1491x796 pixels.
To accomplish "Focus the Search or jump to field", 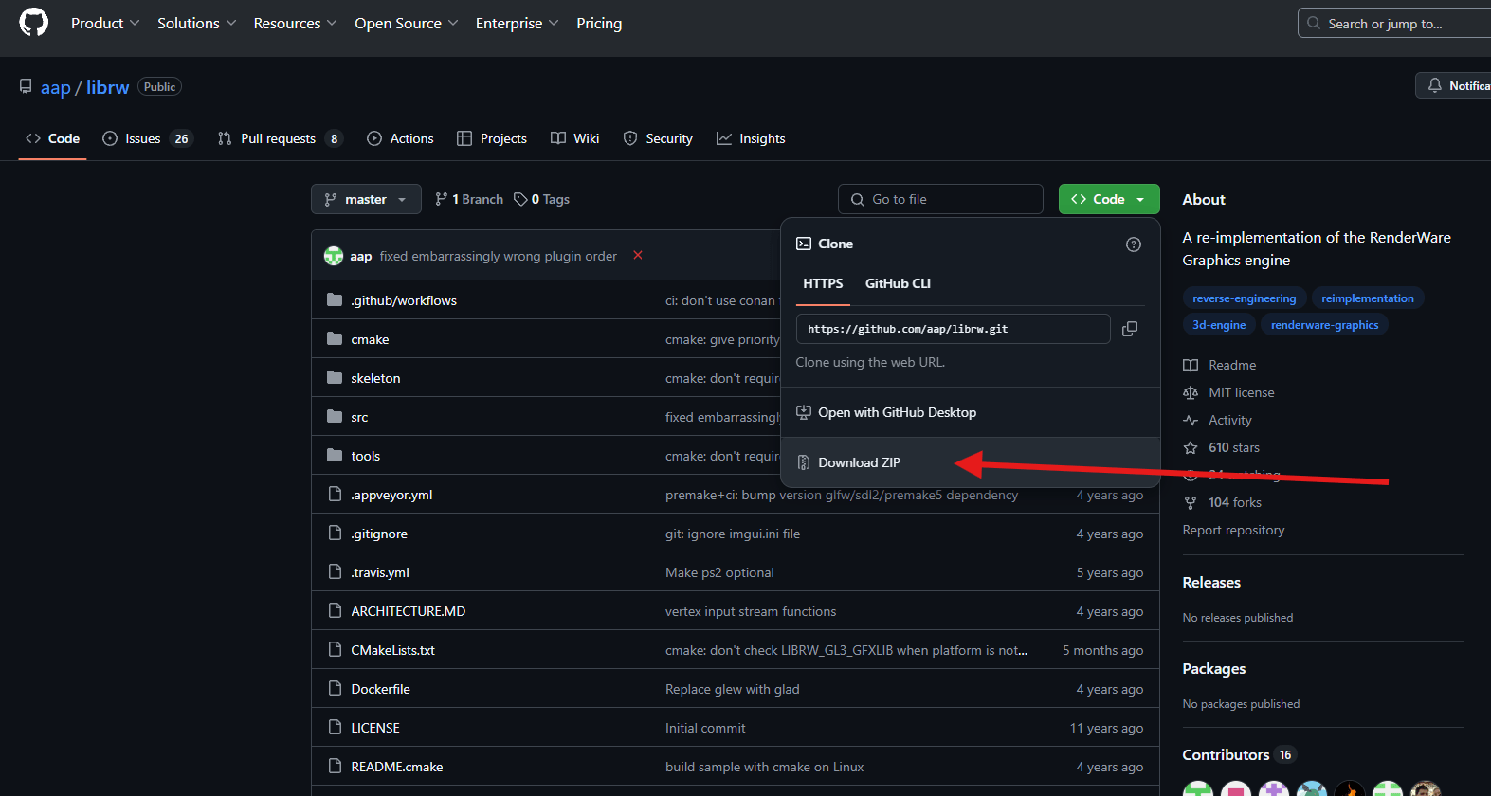I will point(1393,23).
